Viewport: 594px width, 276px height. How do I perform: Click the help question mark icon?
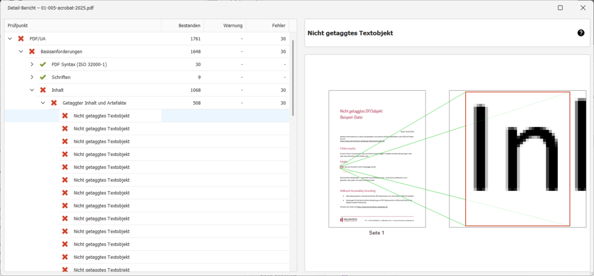coord(581,33)
